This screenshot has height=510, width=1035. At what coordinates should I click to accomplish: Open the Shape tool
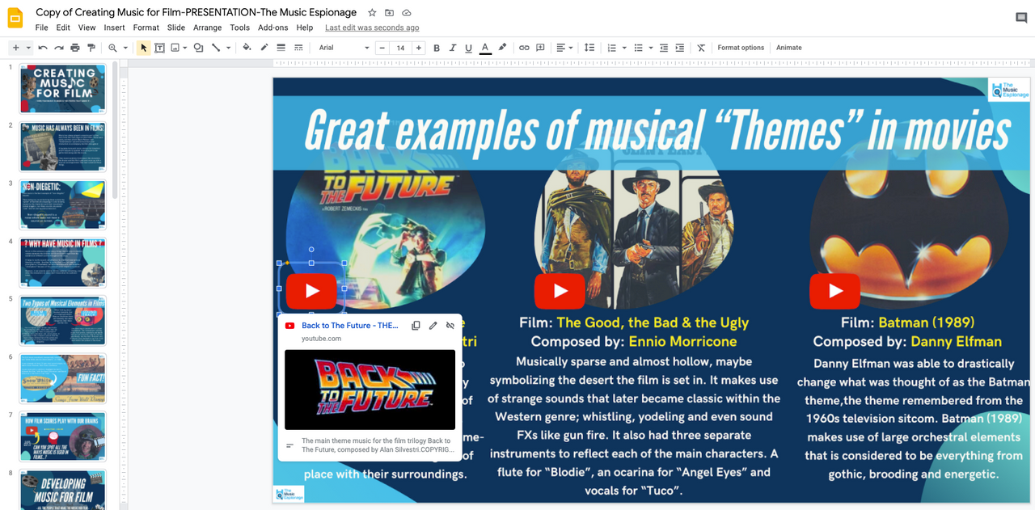[199, 48]
